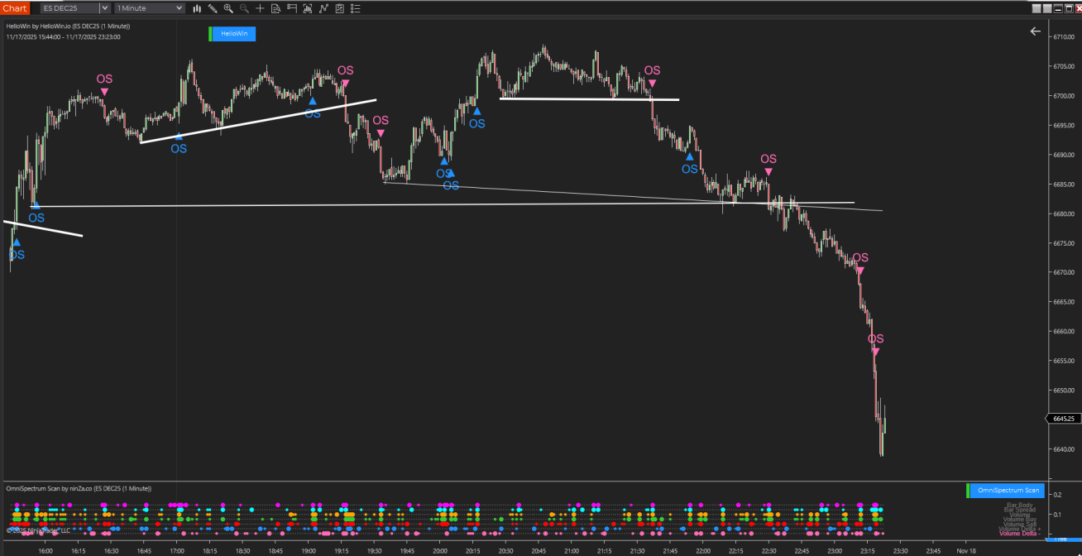Toggle the HelloWin indicator button
This screenshot has width=1082, height=556.
coord(232,34)
